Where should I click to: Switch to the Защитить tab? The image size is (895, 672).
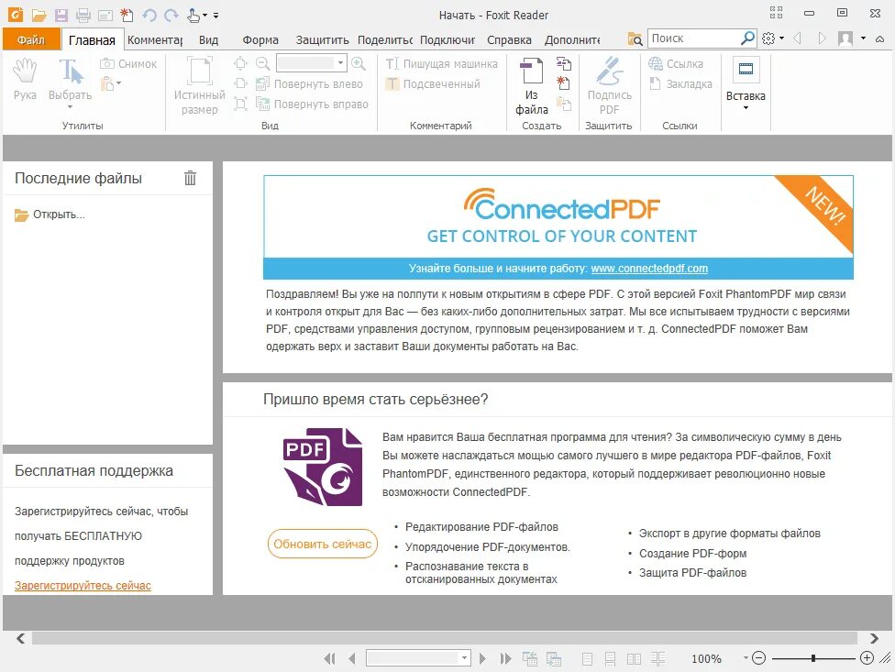(x=322, y=39)
